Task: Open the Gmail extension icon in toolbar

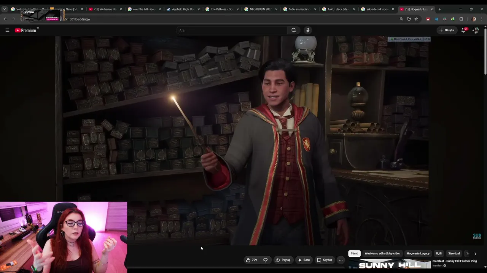Action: (x=428, y=19)
